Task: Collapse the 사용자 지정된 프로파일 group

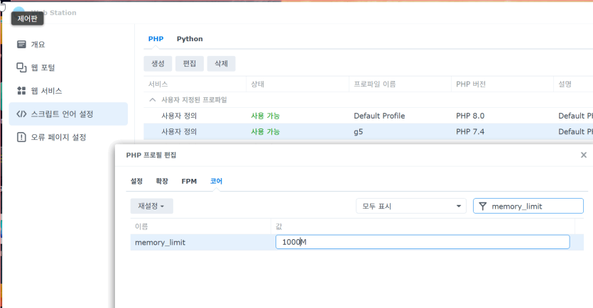Action: point(153,100)
